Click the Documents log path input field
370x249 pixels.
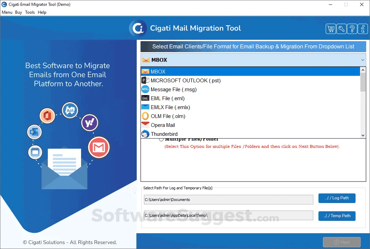[x=228, y=199]
